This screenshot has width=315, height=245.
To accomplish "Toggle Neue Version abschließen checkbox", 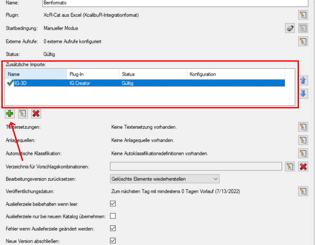I will coord(113,240).
